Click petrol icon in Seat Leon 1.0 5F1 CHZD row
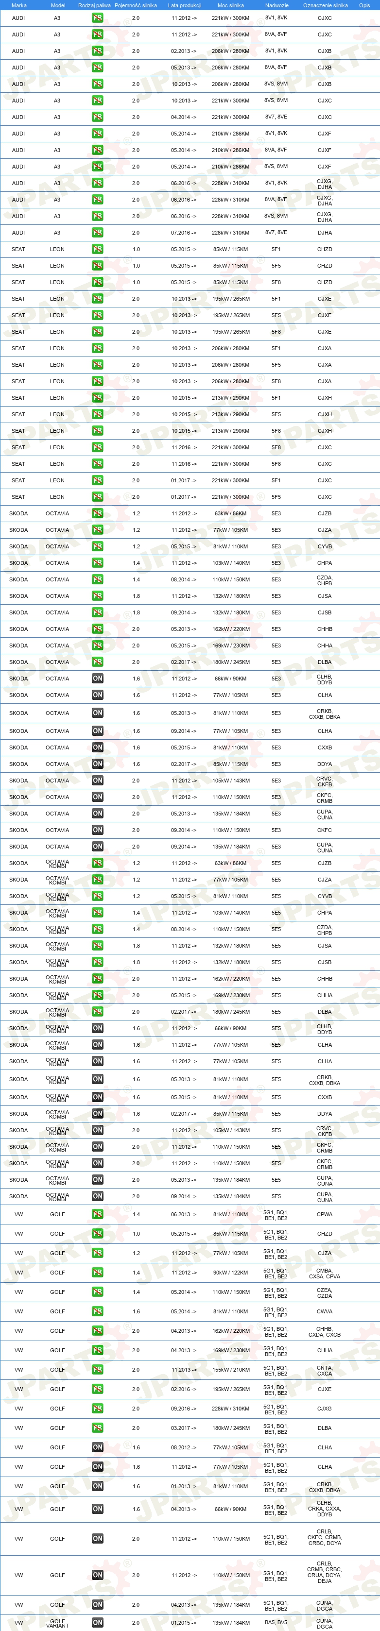The image size is (380, 1631). click(x=98, y=250)
